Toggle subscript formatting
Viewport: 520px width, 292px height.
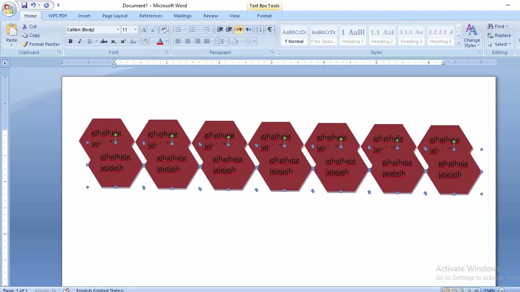[114, 41]
